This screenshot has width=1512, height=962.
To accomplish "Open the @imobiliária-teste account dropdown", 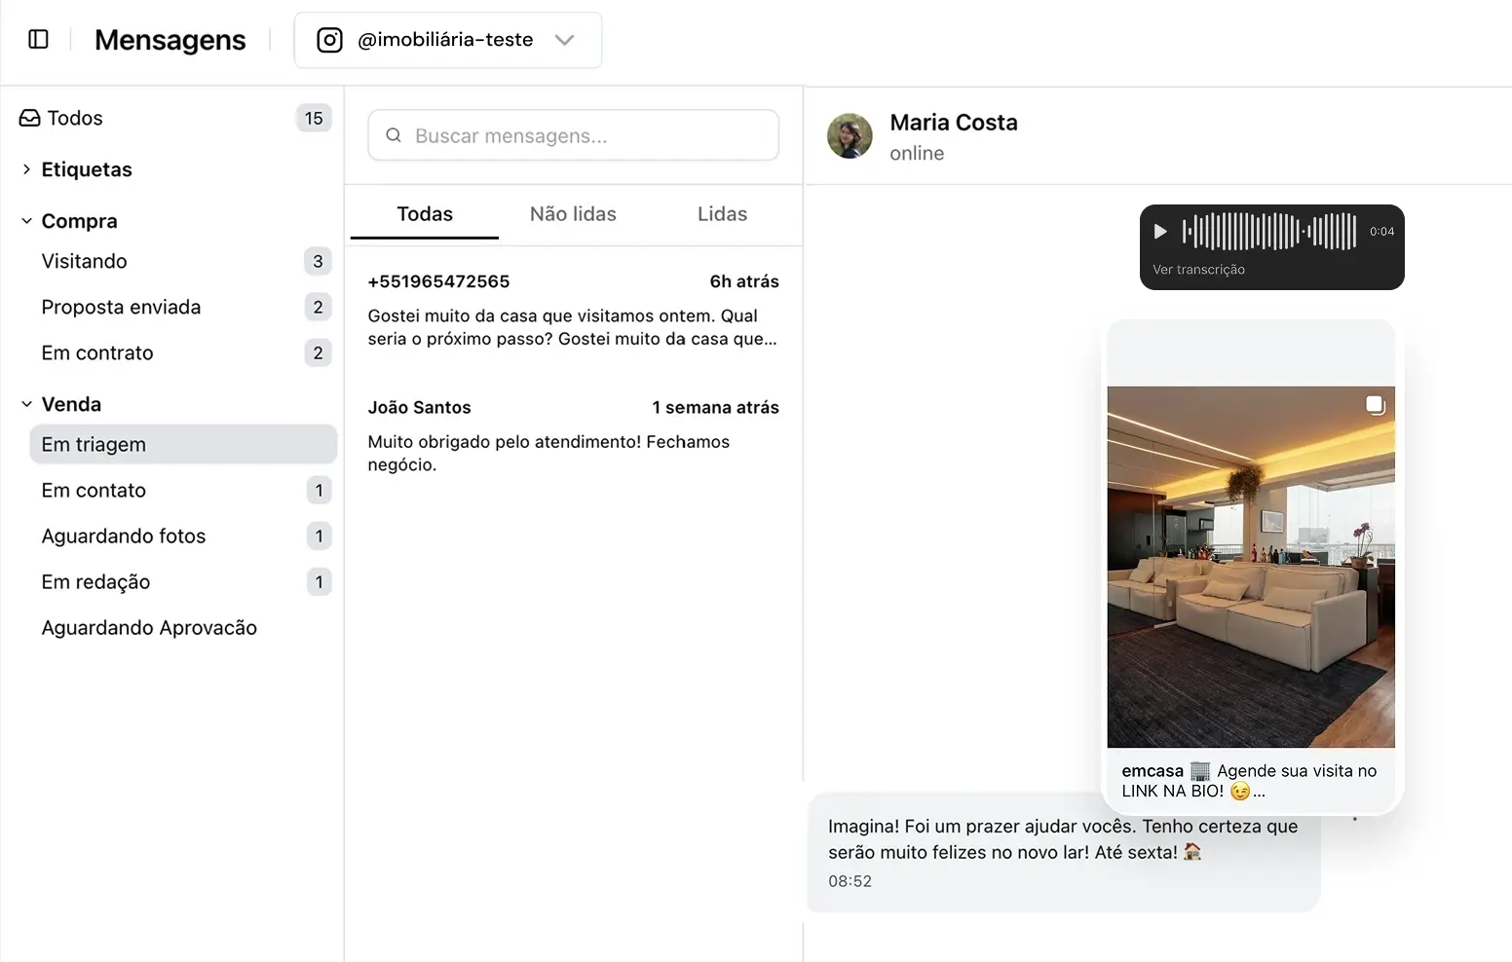I will coord(565,40).
